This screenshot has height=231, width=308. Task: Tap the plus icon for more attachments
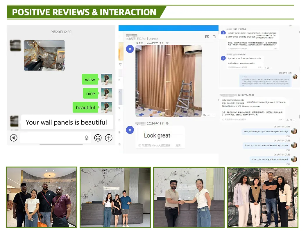tap(109, 138)
